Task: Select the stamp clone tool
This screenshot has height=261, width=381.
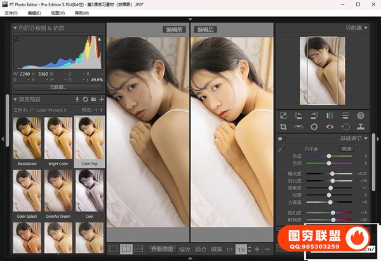Action: 361,126
